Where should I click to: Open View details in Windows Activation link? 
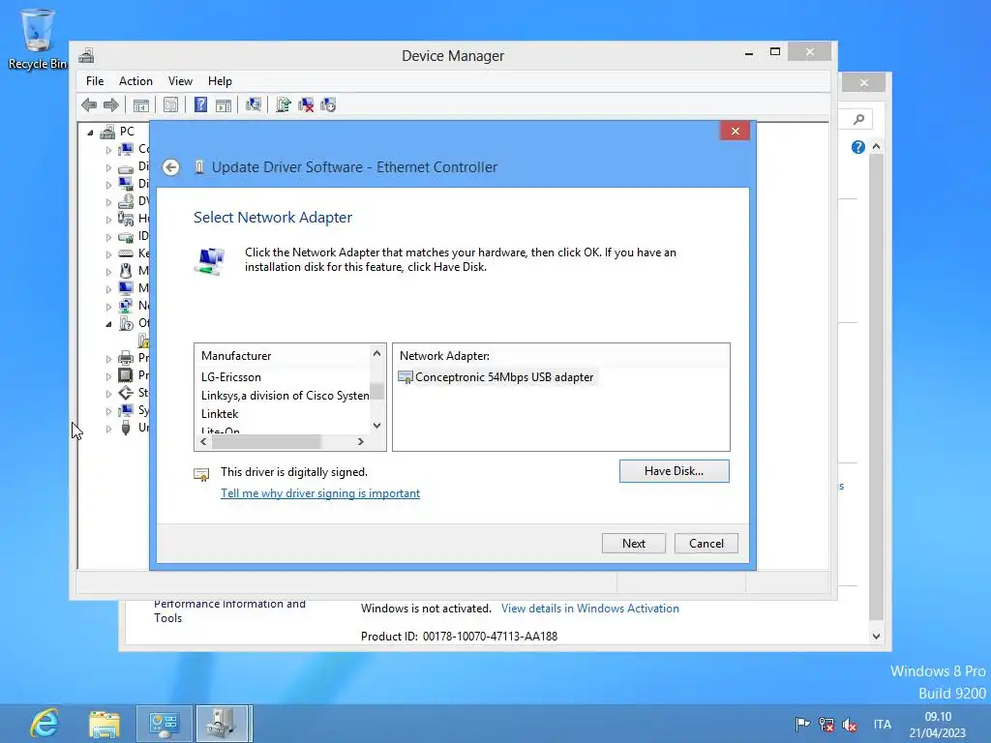click(x=589, y=609)
